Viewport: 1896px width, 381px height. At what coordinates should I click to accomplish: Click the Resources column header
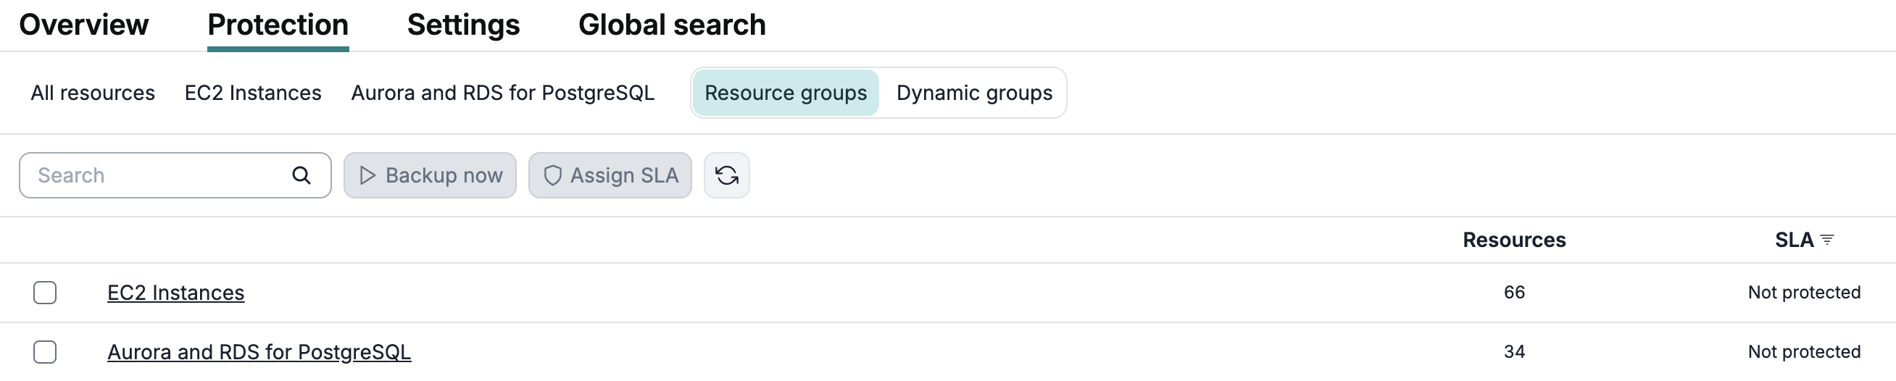point(1514,240)
